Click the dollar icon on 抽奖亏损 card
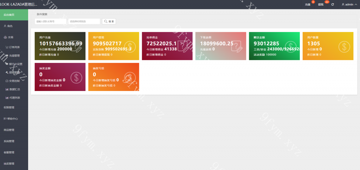Viewport: 360px width, 170px height. [130, 78]
